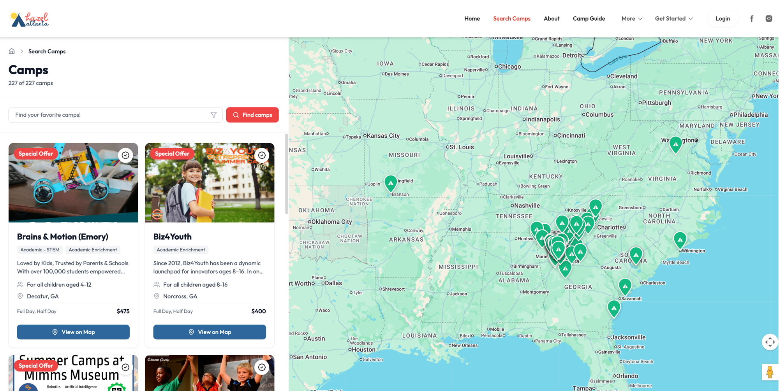This screenshot has height=391, width=779.
Task: Select the camp marker near Branson
Action: [391, 183]
